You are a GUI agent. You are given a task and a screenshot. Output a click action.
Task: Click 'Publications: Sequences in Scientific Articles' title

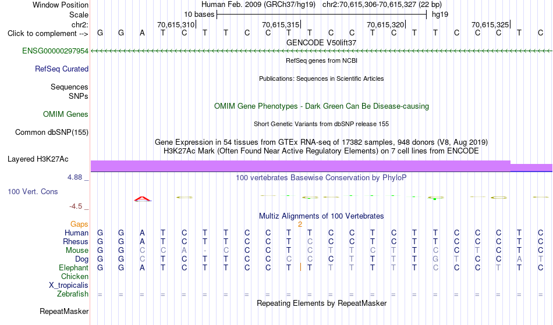tap(321, 78)
